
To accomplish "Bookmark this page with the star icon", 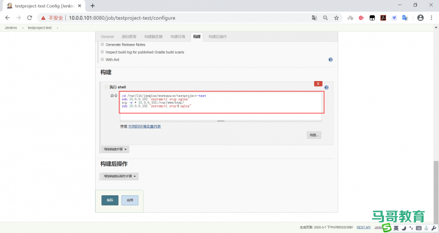I will 336,17.
